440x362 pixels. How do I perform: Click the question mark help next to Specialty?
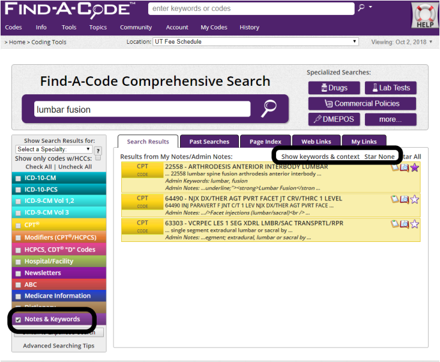pyautogui.click(x=98, y=151)
